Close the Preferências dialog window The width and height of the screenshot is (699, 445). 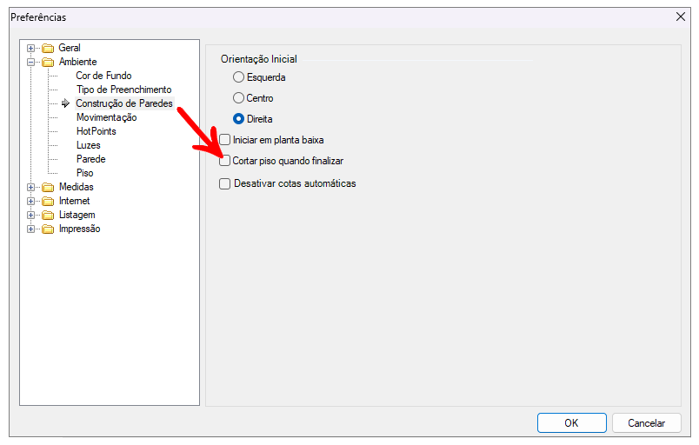[680, 17]
